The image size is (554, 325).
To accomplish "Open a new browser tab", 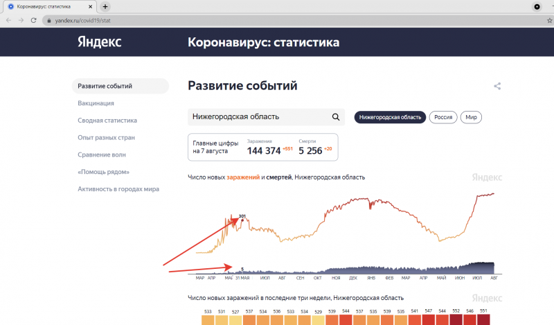I will 105,7.
